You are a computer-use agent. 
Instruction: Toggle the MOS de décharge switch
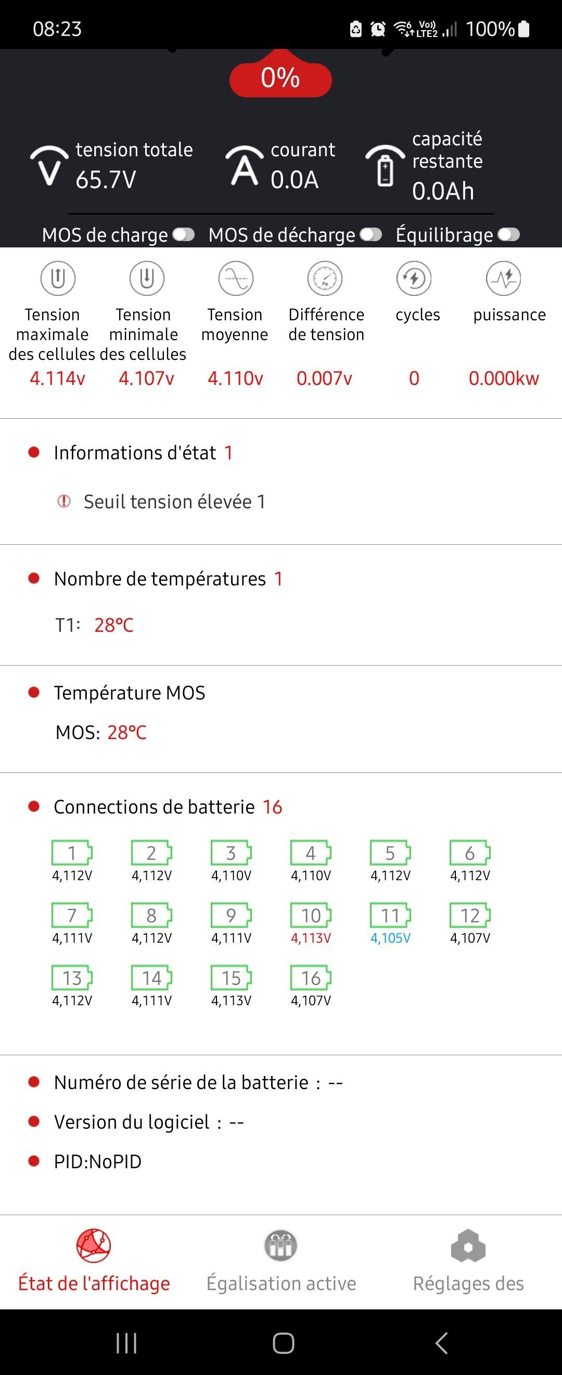tap(371, 235)
